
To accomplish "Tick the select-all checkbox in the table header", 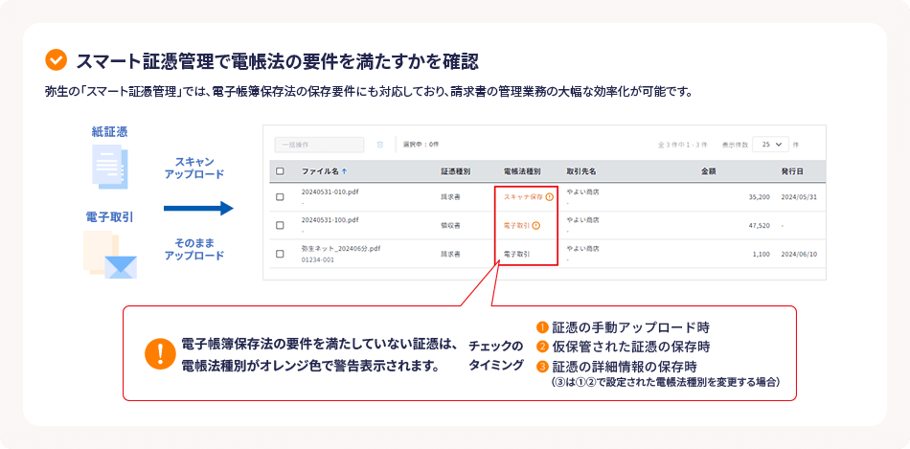I will [280, 171].
